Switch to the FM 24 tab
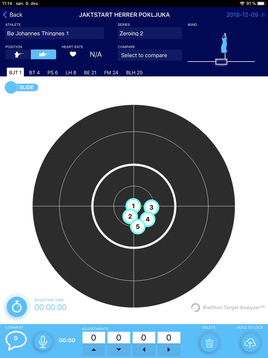Screen dimensions: 268x358 click(x=111, y=72)
